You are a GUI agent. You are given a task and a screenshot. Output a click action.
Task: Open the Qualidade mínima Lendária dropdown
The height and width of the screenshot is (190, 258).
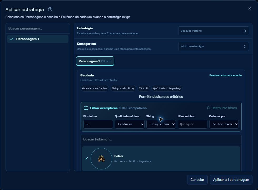[130, 124]
